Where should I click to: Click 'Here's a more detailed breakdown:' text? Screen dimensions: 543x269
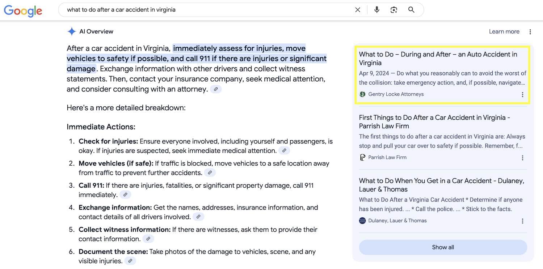point(126,108)
